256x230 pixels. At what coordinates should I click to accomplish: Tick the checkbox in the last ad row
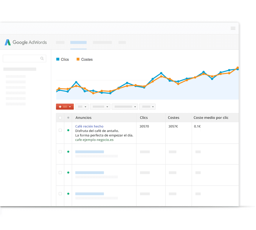click(60, 194)
